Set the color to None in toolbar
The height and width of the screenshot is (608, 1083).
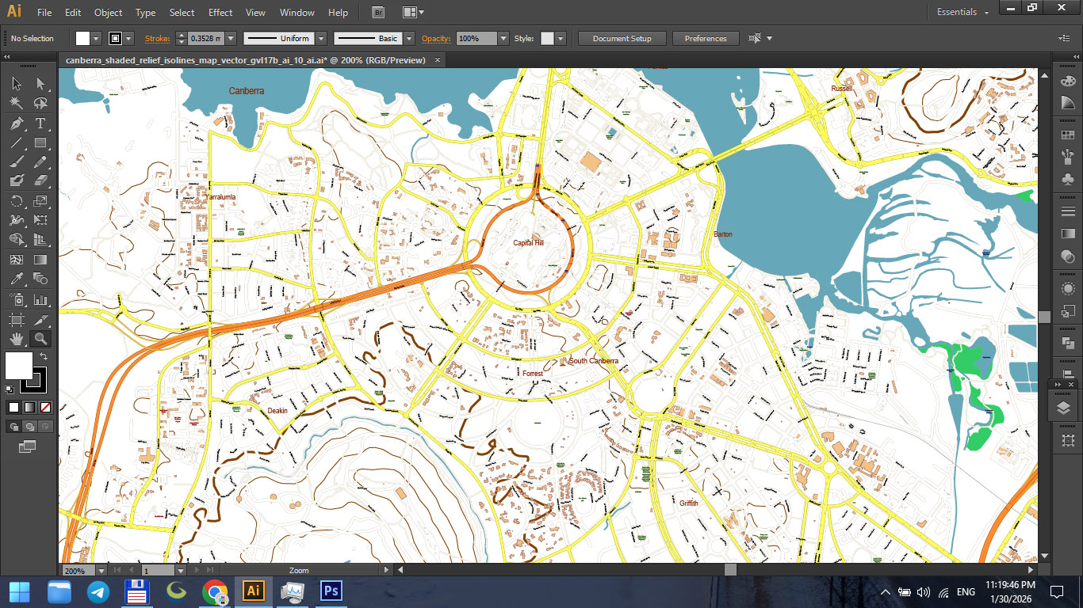point(44,407)
